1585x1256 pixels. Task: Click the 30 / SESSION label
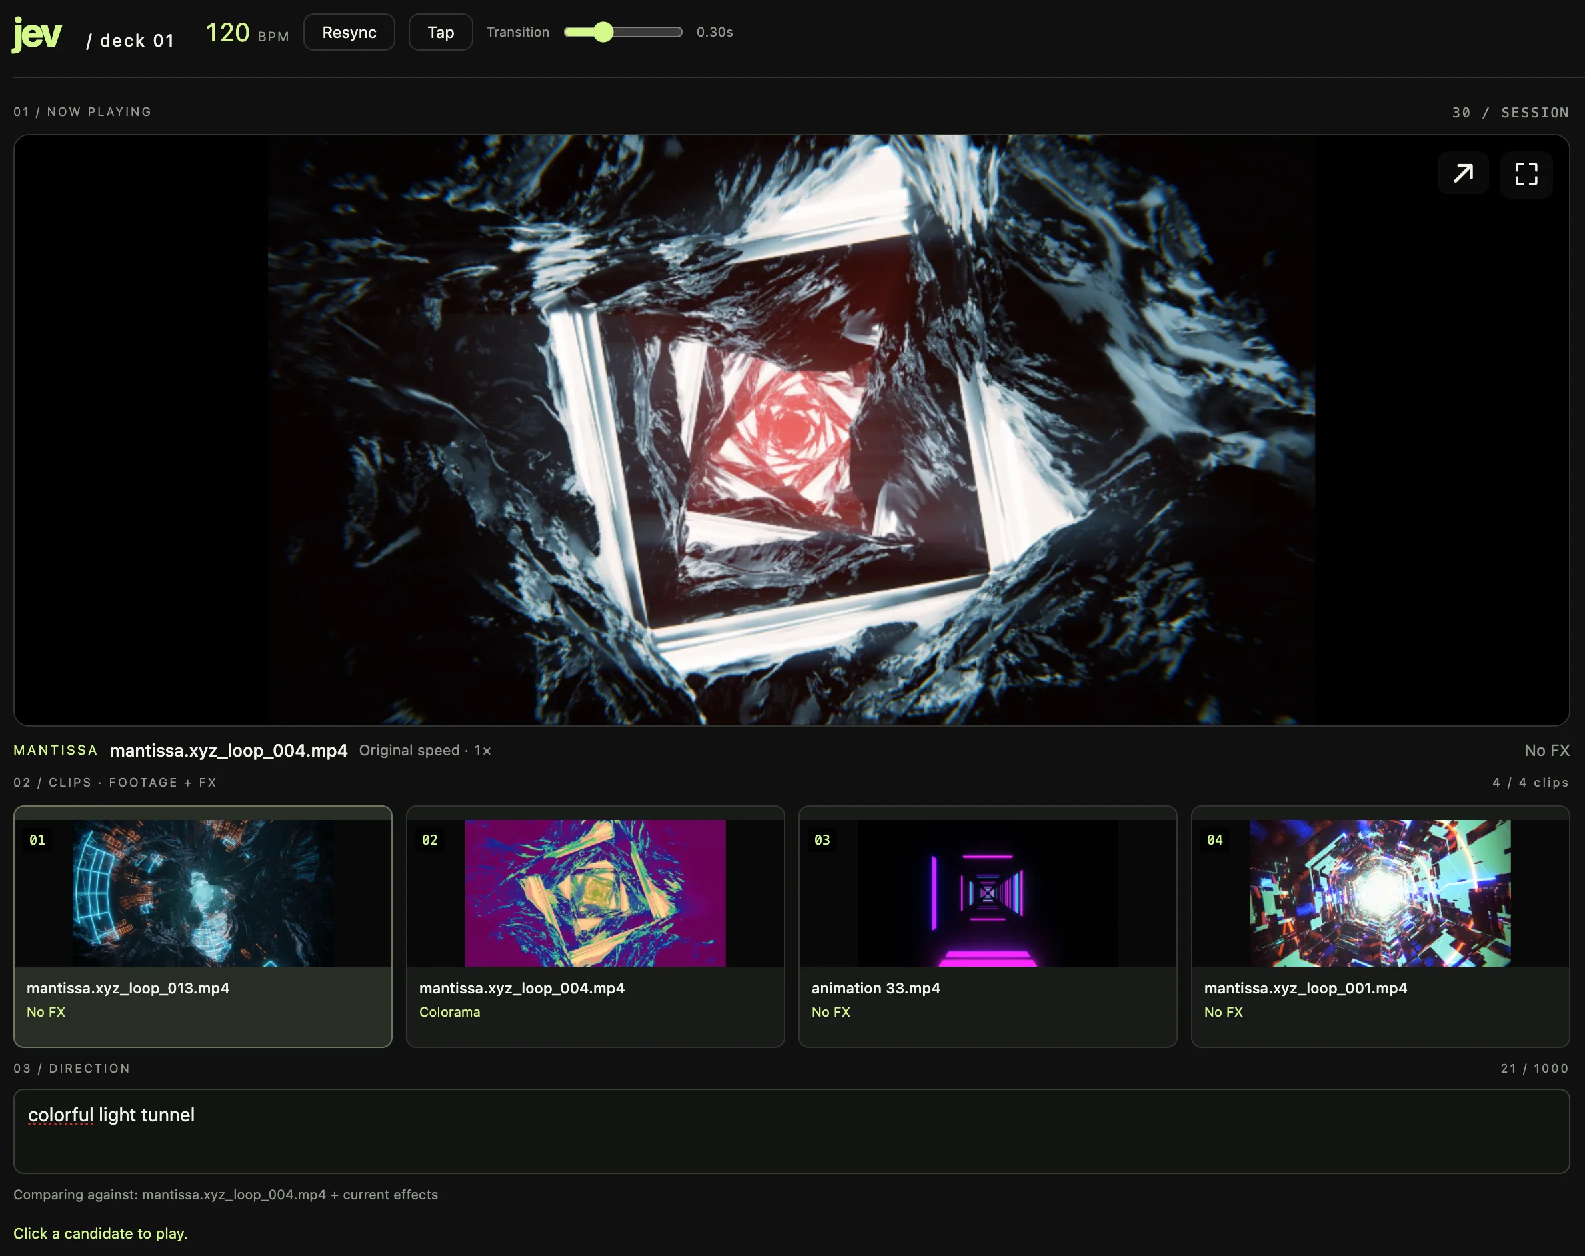(x=1510, y=113)
